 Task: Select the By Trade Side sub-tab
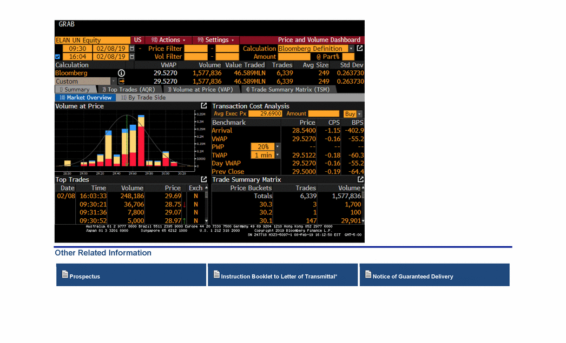[143, 98]
